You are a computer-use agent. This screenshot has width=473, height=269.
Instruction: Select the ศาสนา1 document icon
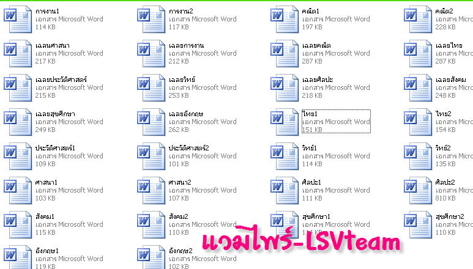pos(18,190)
